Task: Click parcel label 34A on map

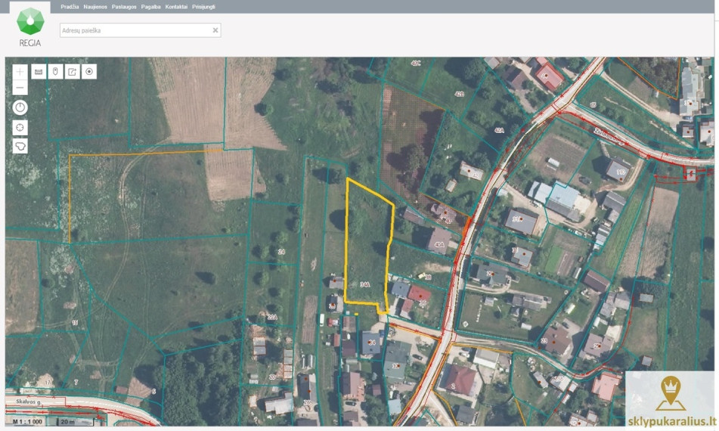Action: click(365, 285)
